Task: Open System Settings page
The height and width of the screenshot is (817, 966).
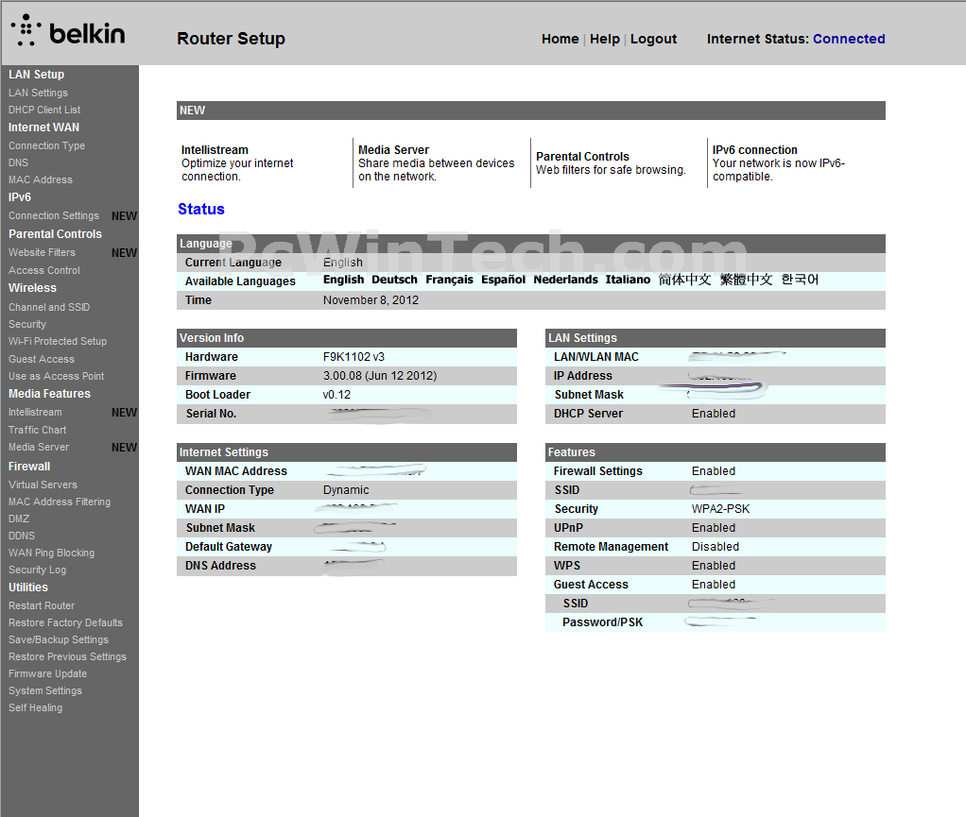Action: [x=45, y=690]
